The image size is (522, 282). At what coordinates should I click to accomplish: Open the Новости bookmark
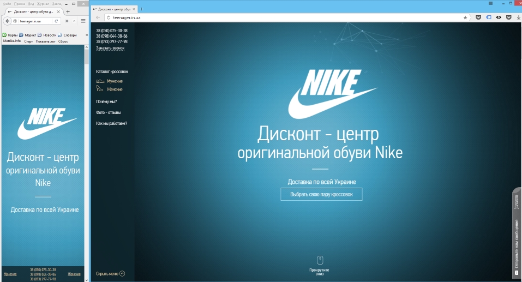click(x=47, y=35)
